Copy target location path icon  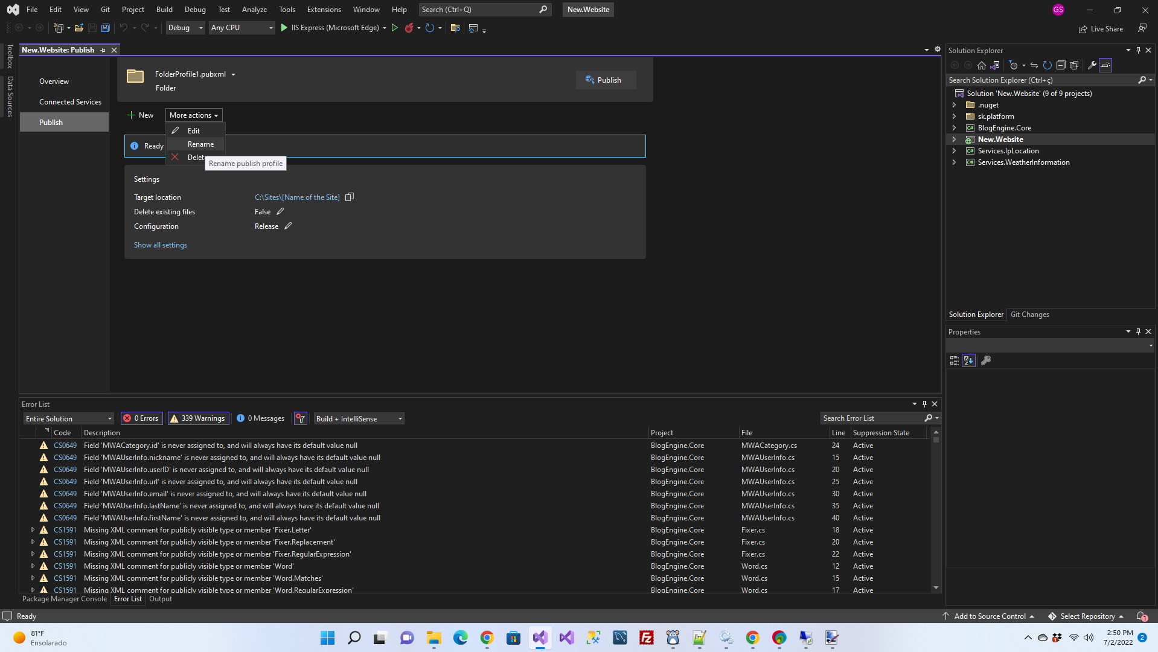[x=350, y=197]
